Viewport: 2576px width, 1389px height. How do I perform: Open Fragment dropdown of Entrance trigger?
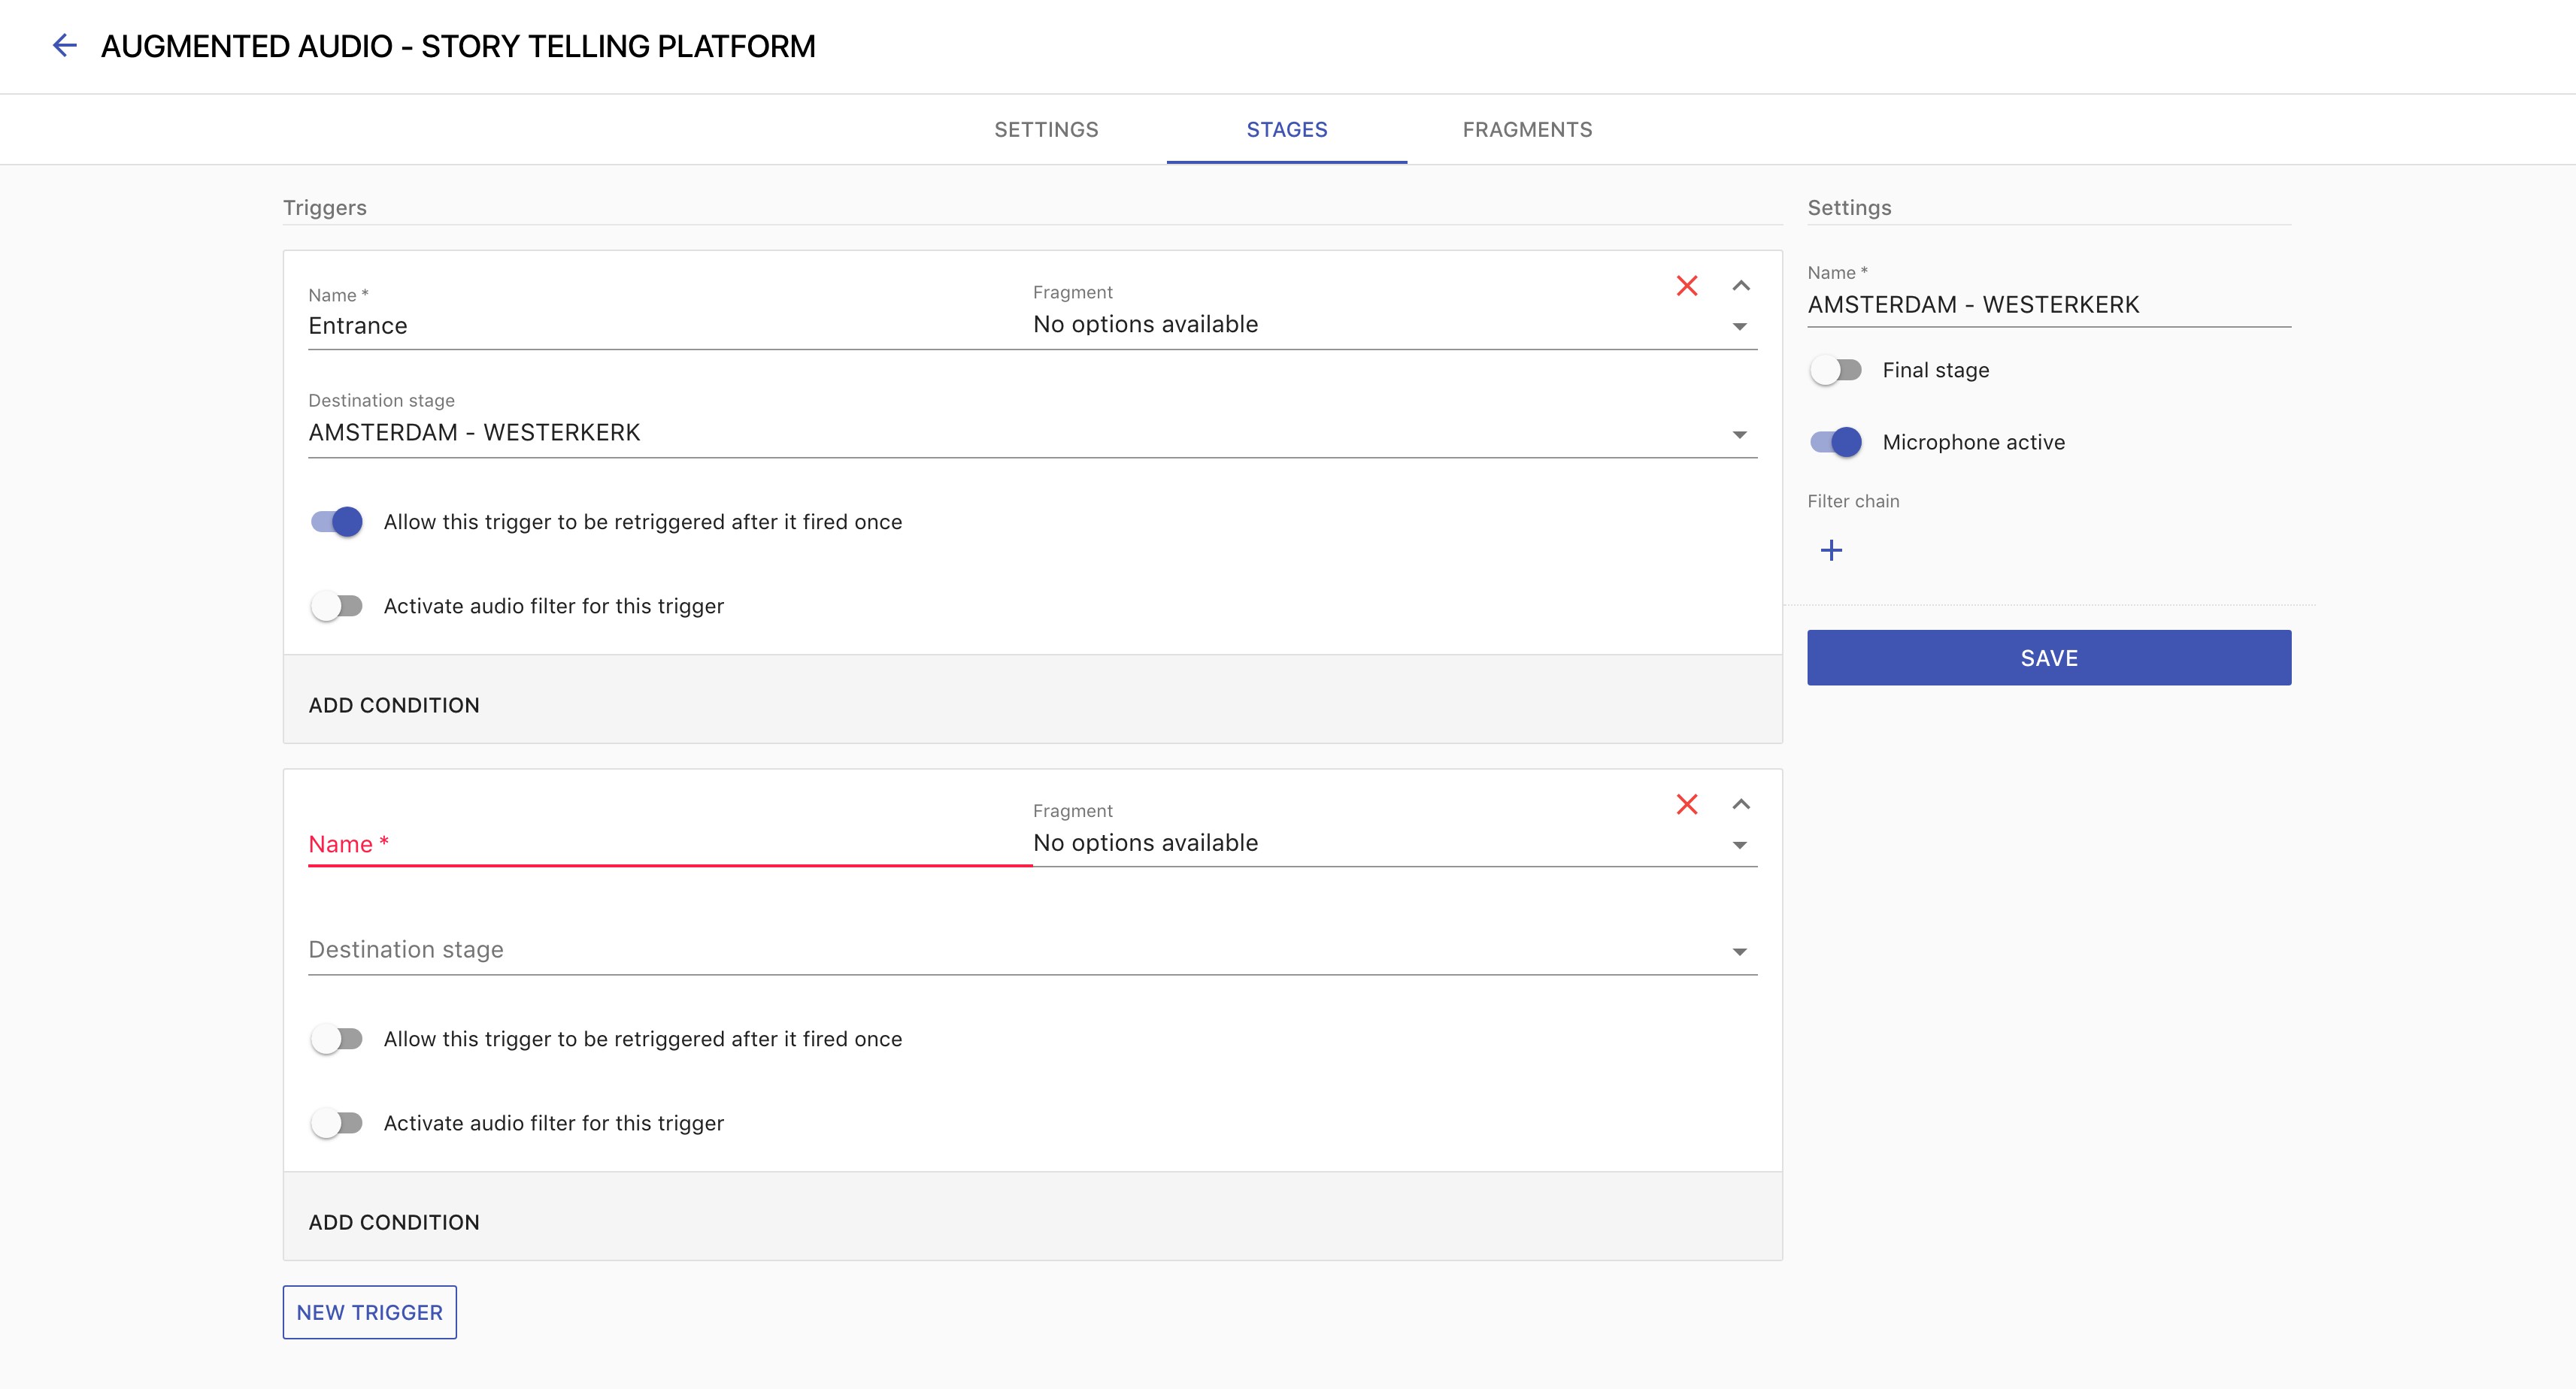click(x=1394, y=325)
